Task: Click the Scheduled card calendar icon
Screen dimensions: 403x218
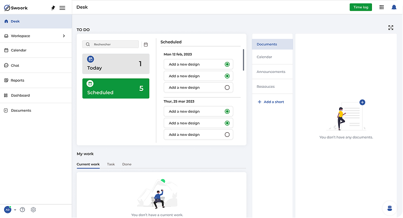Action: pos(90,84)
